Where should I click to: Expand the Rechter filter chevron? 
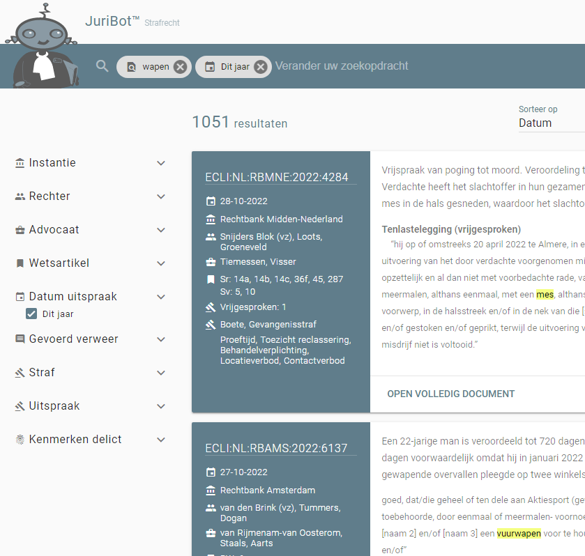(161, 196)
